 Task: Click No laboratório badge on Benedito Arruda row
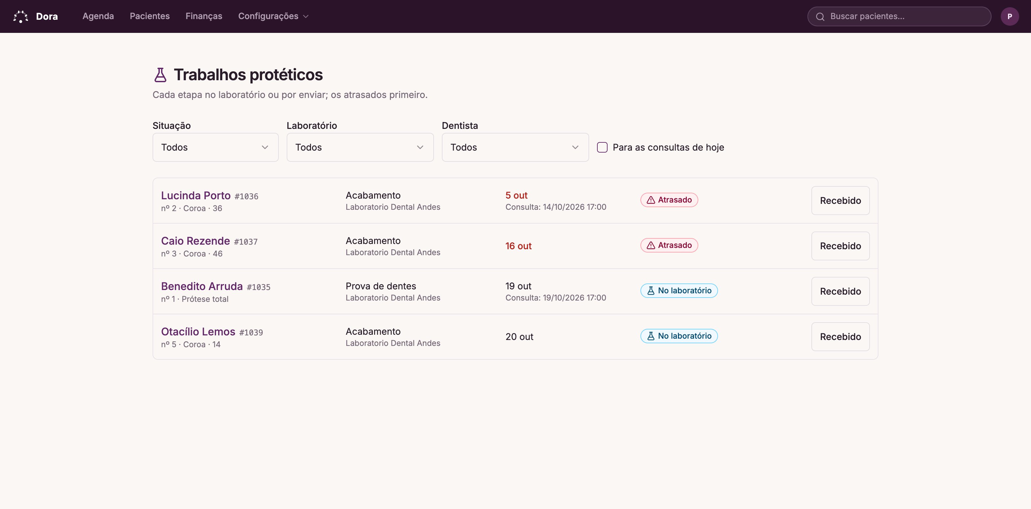click(679, 291)
